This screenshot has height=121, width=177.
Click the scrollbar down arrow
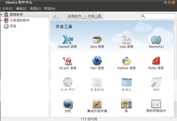pos(176,115)
